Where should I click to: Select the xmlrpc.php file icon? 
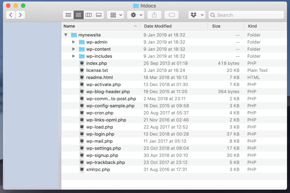82,169
